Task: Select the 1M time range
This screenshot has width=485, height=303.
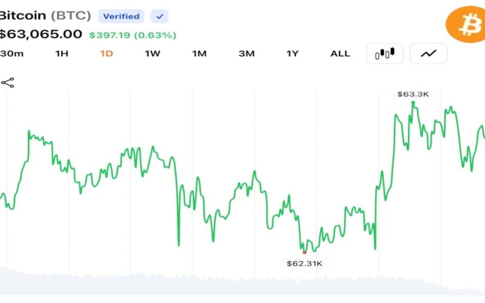Action: [x=199, y=53]
